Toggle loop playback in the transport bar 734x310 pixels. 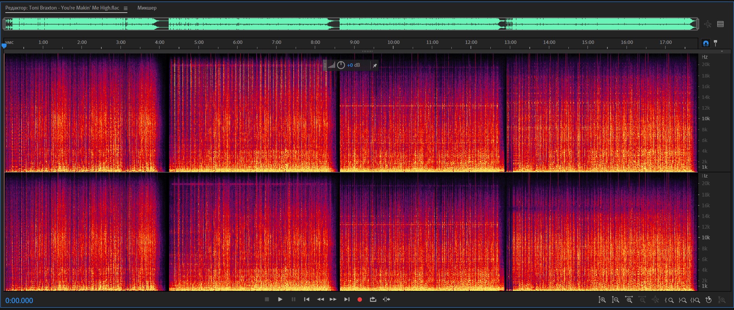tap(373, 300)
